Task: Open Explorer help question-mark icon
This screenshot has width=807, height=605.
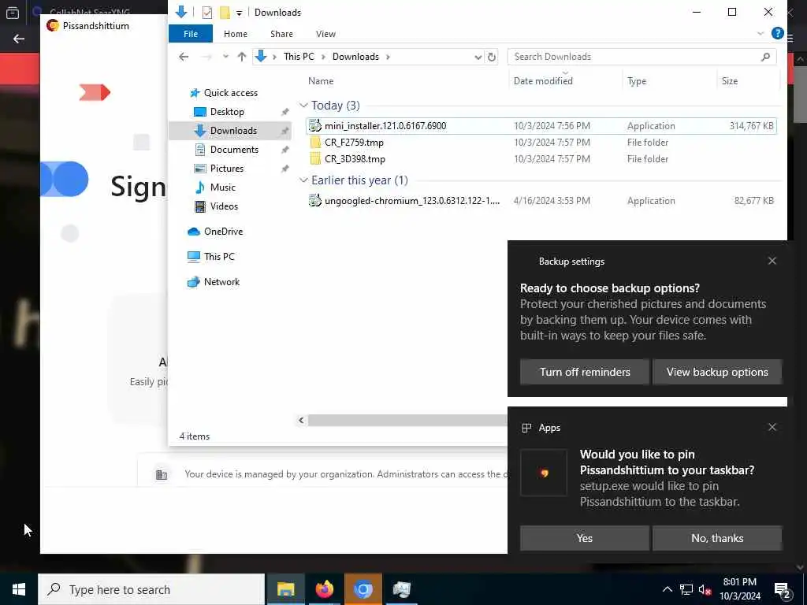Action: tap(777, 33)
